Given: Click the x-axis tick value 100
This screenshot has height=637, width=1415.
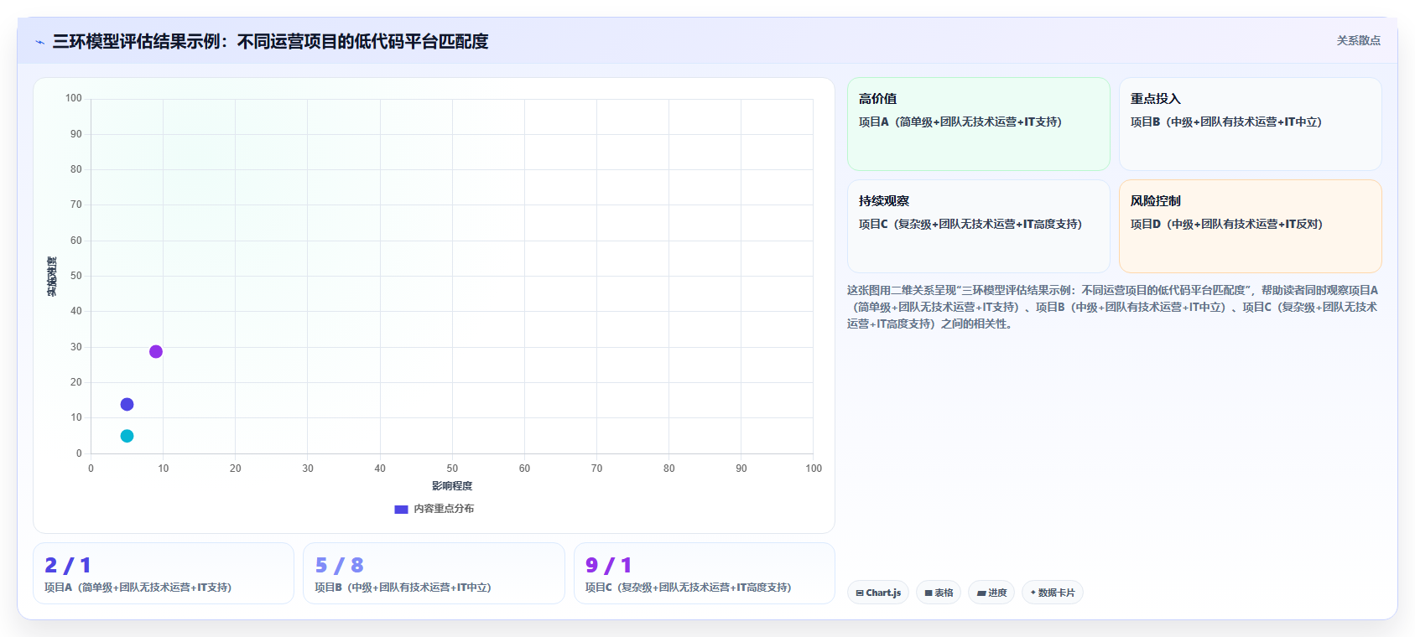Looking at the screenshot, I should click(814, 469).
